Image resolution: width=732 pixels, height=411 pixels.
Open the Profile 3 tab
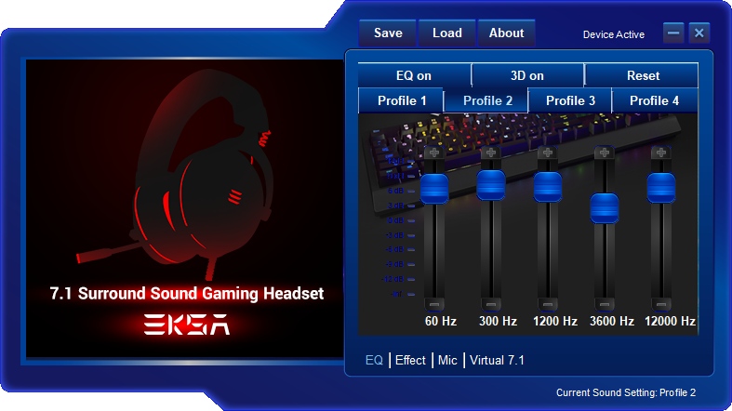pyautogui.click(x=570, y=100)
